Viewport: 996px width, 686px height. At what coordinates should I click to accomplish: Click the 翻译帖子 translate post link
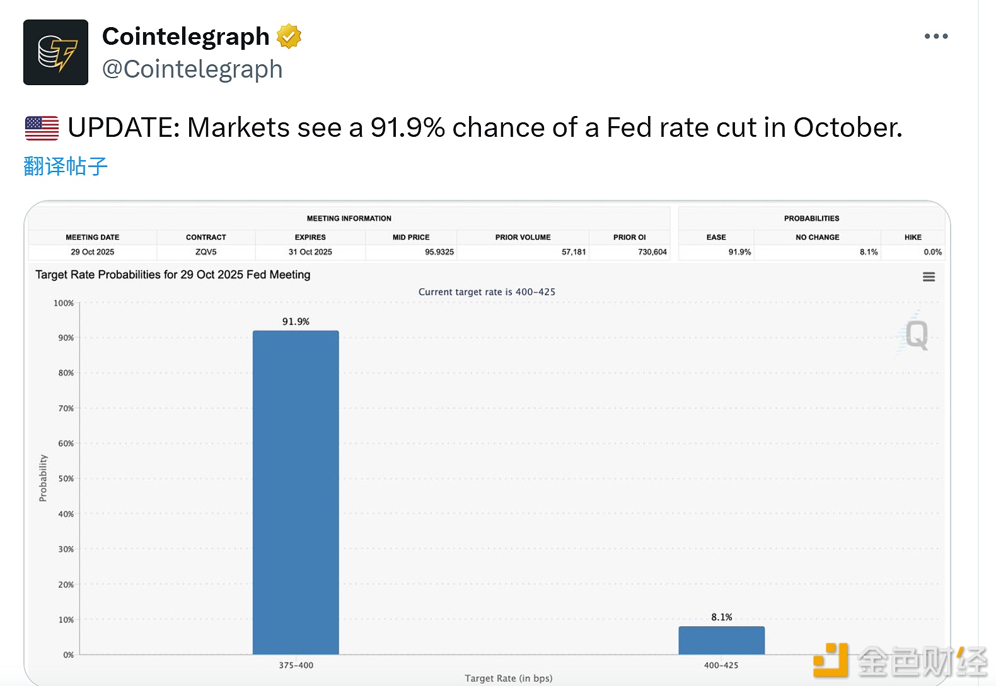pos(66,166)
